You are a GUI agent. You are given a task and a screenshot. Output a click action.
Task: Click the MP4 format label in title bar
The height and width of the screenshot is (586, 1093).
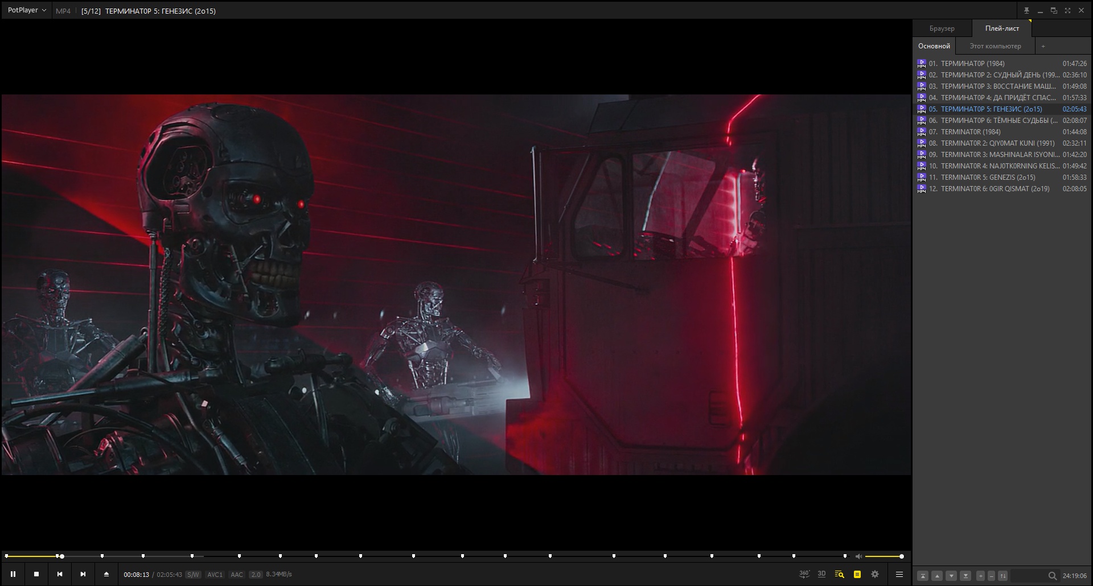pos(63,11)
